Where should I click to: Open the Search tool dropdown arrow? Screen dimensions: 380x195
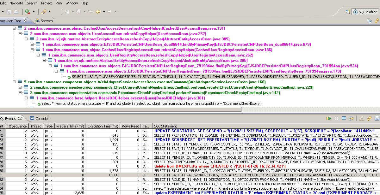point(49,12)
